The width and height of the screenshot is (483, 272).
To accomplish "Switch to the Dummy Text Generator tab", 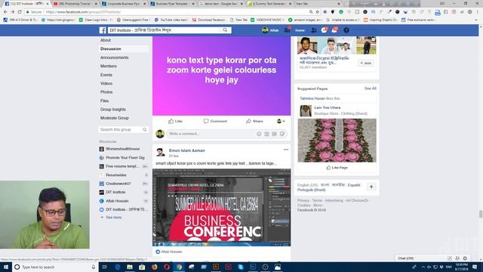I will click(269, 4).
